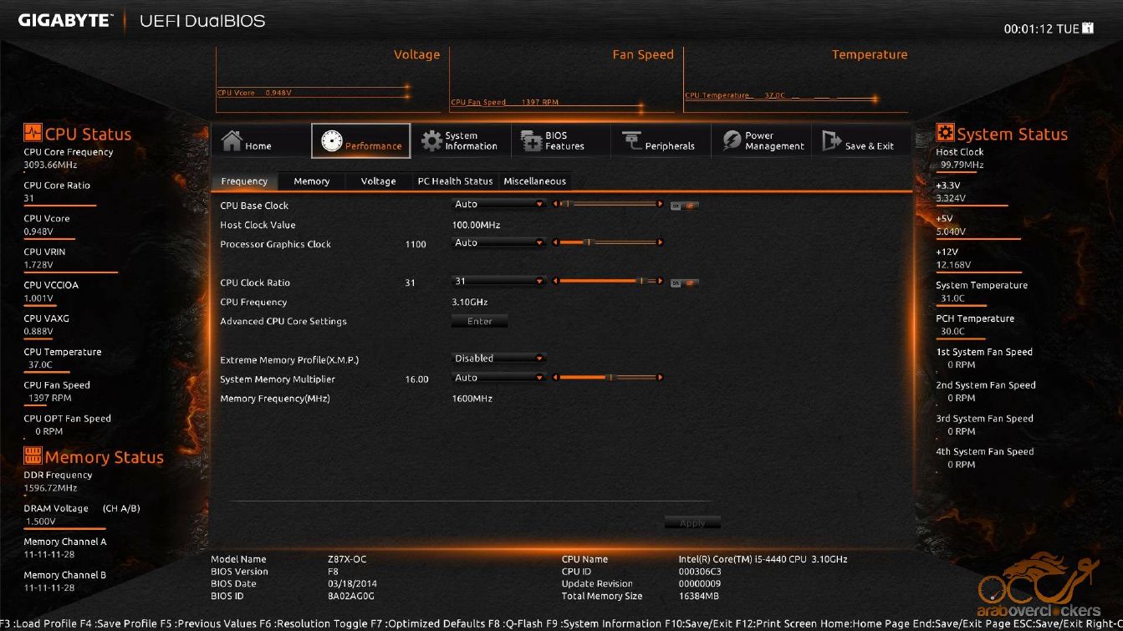
Task: Open the BIOS Features chip icon
Action: pyautogui.click(x=532, y=141)
